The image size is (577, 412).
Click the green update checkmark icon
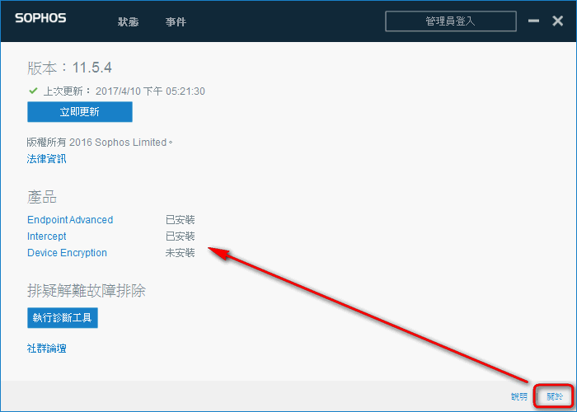(x=33, y=91)
